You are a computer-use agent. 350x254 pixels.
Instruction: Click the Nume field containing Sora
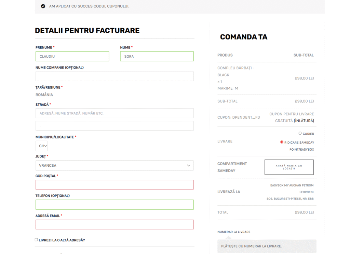point(157,56)
